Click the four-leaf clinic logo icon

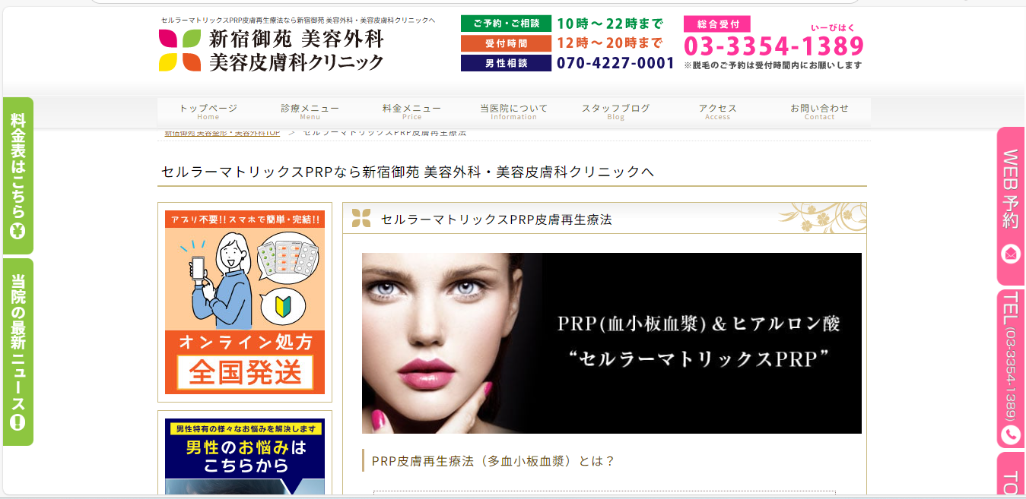tap(179, 50)
